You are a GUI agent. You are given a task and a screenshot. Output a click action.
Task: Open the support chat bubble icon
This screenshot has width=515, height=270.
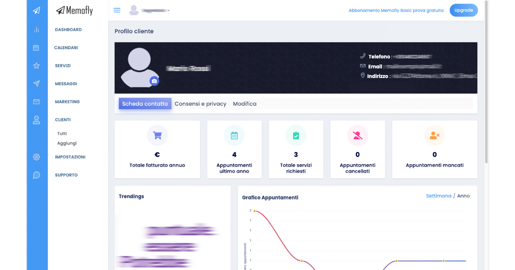37,175
